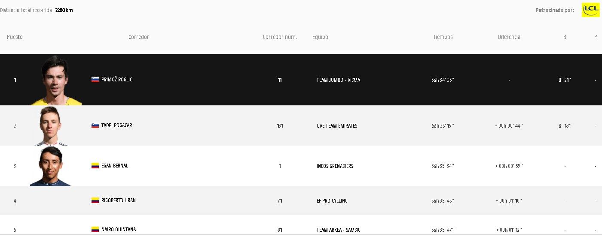
Task: Open Team Jumbo - Visma team link
Action: click(338, 80)
